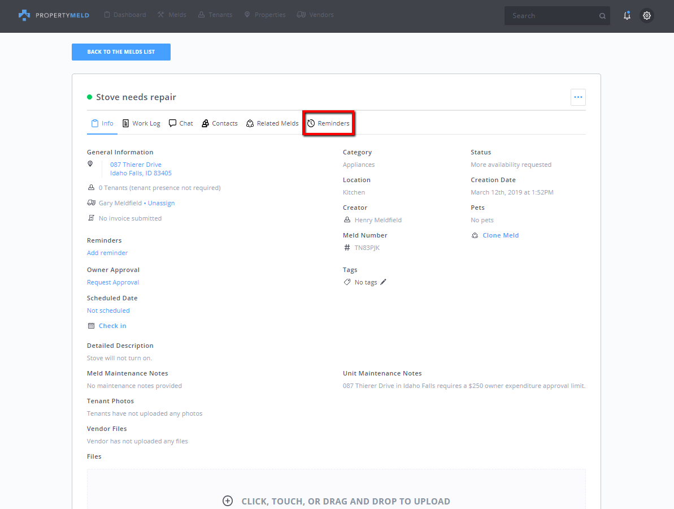
Task: Click the upload plus circle icon
Action: coord(228,501)
